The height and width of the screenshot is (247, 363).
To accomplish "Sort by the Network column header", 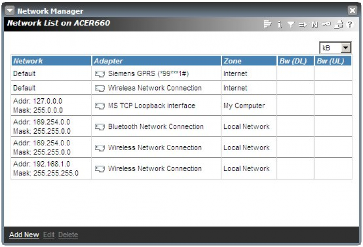I will tap(28, 61).
